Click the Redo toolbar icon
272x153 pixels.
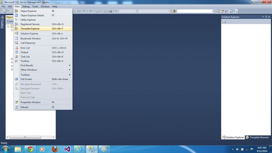[x=91, y=11]
